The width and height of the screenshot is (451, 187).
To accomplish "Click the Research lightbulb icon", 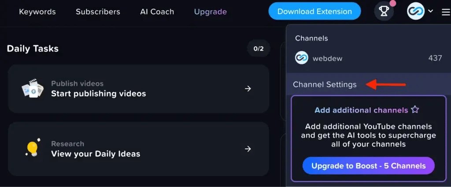I will 33,149.
